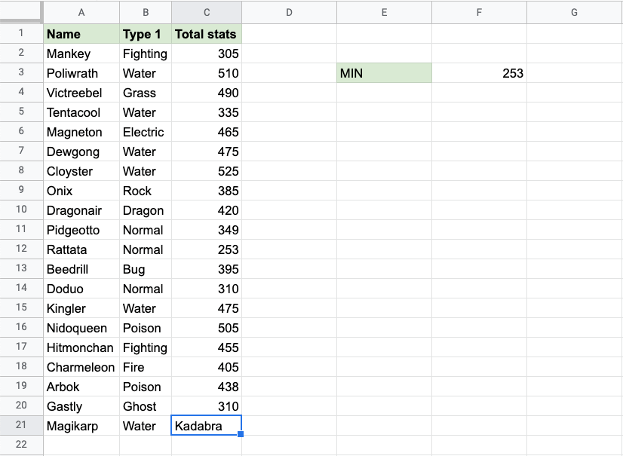623x456 pixels.
Task: Select the 'Type 1' header cell
Action: tap(145, 34)
